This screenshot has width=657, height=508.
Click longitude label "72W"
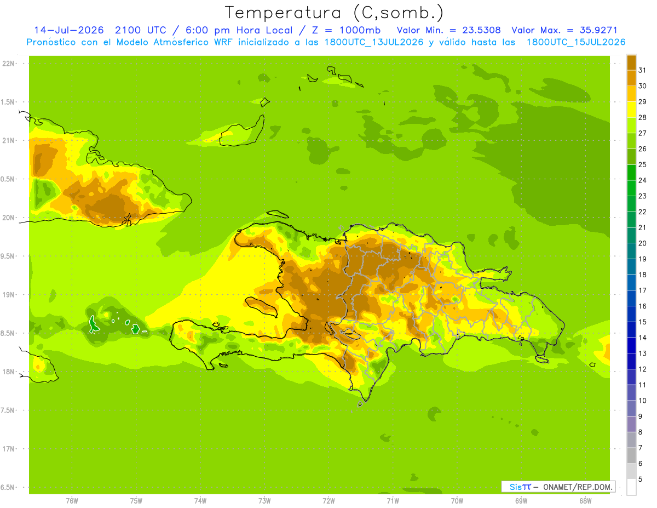[x=328, y=500]
